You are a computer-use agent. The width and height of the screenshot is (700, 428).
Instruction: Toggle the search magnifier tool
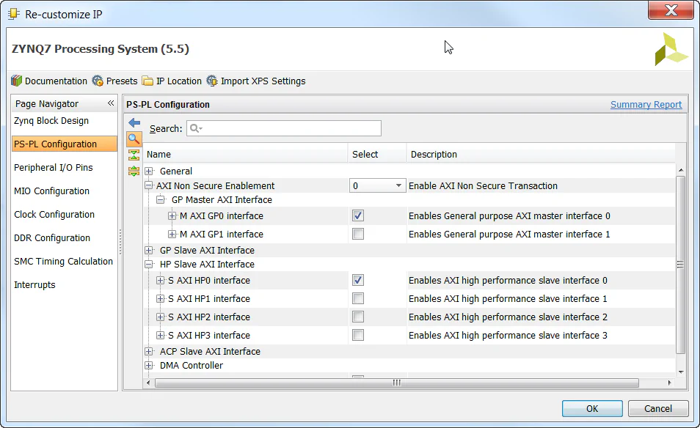[134, 139]
